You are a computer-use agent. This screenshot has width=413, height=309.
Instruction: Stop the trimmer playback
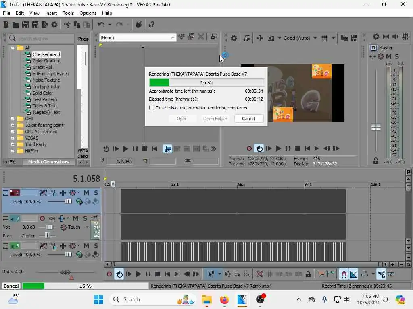pyautogui.click(x=145, y=149)
